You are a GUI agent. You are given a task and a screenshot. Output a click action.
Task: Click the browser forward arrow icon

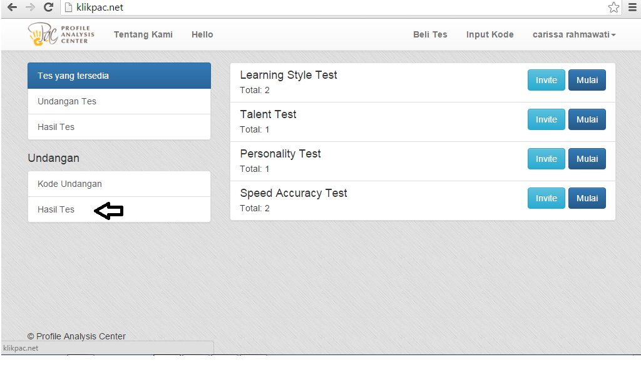point(30,7)
